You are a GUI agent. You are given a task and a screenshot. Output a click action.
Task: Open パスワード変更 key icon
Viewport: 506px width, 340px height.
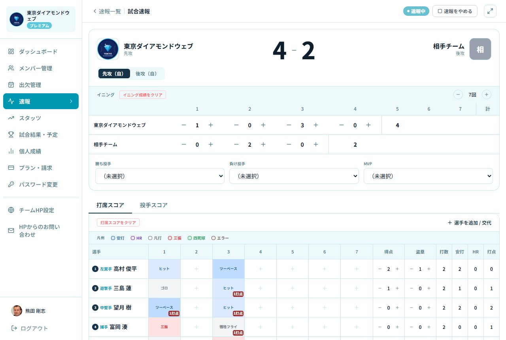11,185
